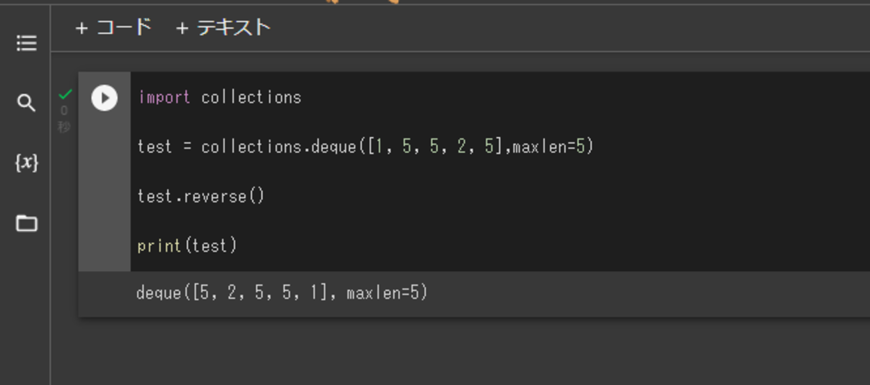870x385 pixels.
Task: Click the import collections line
Action: (220, 97)
